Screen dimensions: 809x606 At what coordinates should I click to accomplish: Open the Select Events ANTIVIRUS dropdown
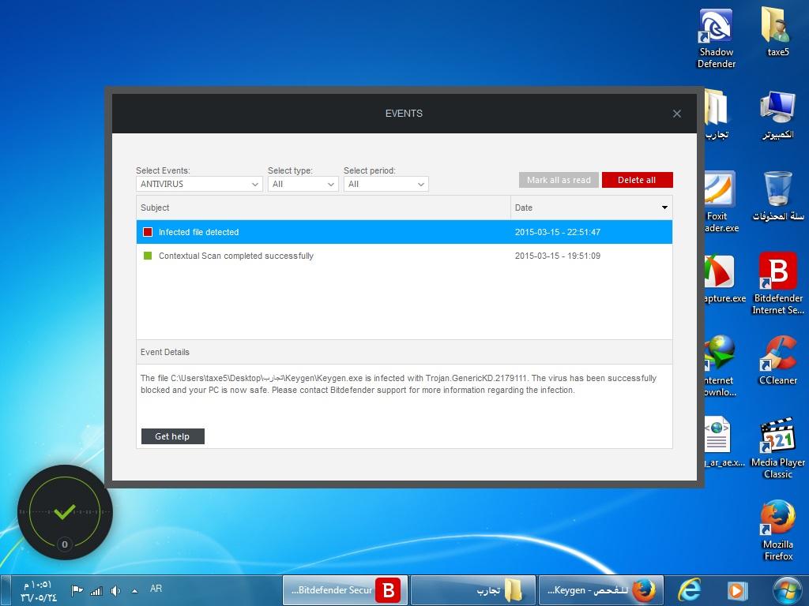tap(199, 184)
